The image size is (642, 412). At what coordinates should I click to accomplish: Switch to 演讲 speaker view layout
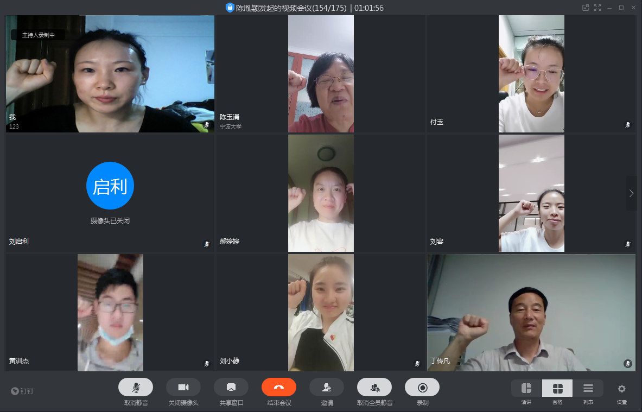point(526,389)
